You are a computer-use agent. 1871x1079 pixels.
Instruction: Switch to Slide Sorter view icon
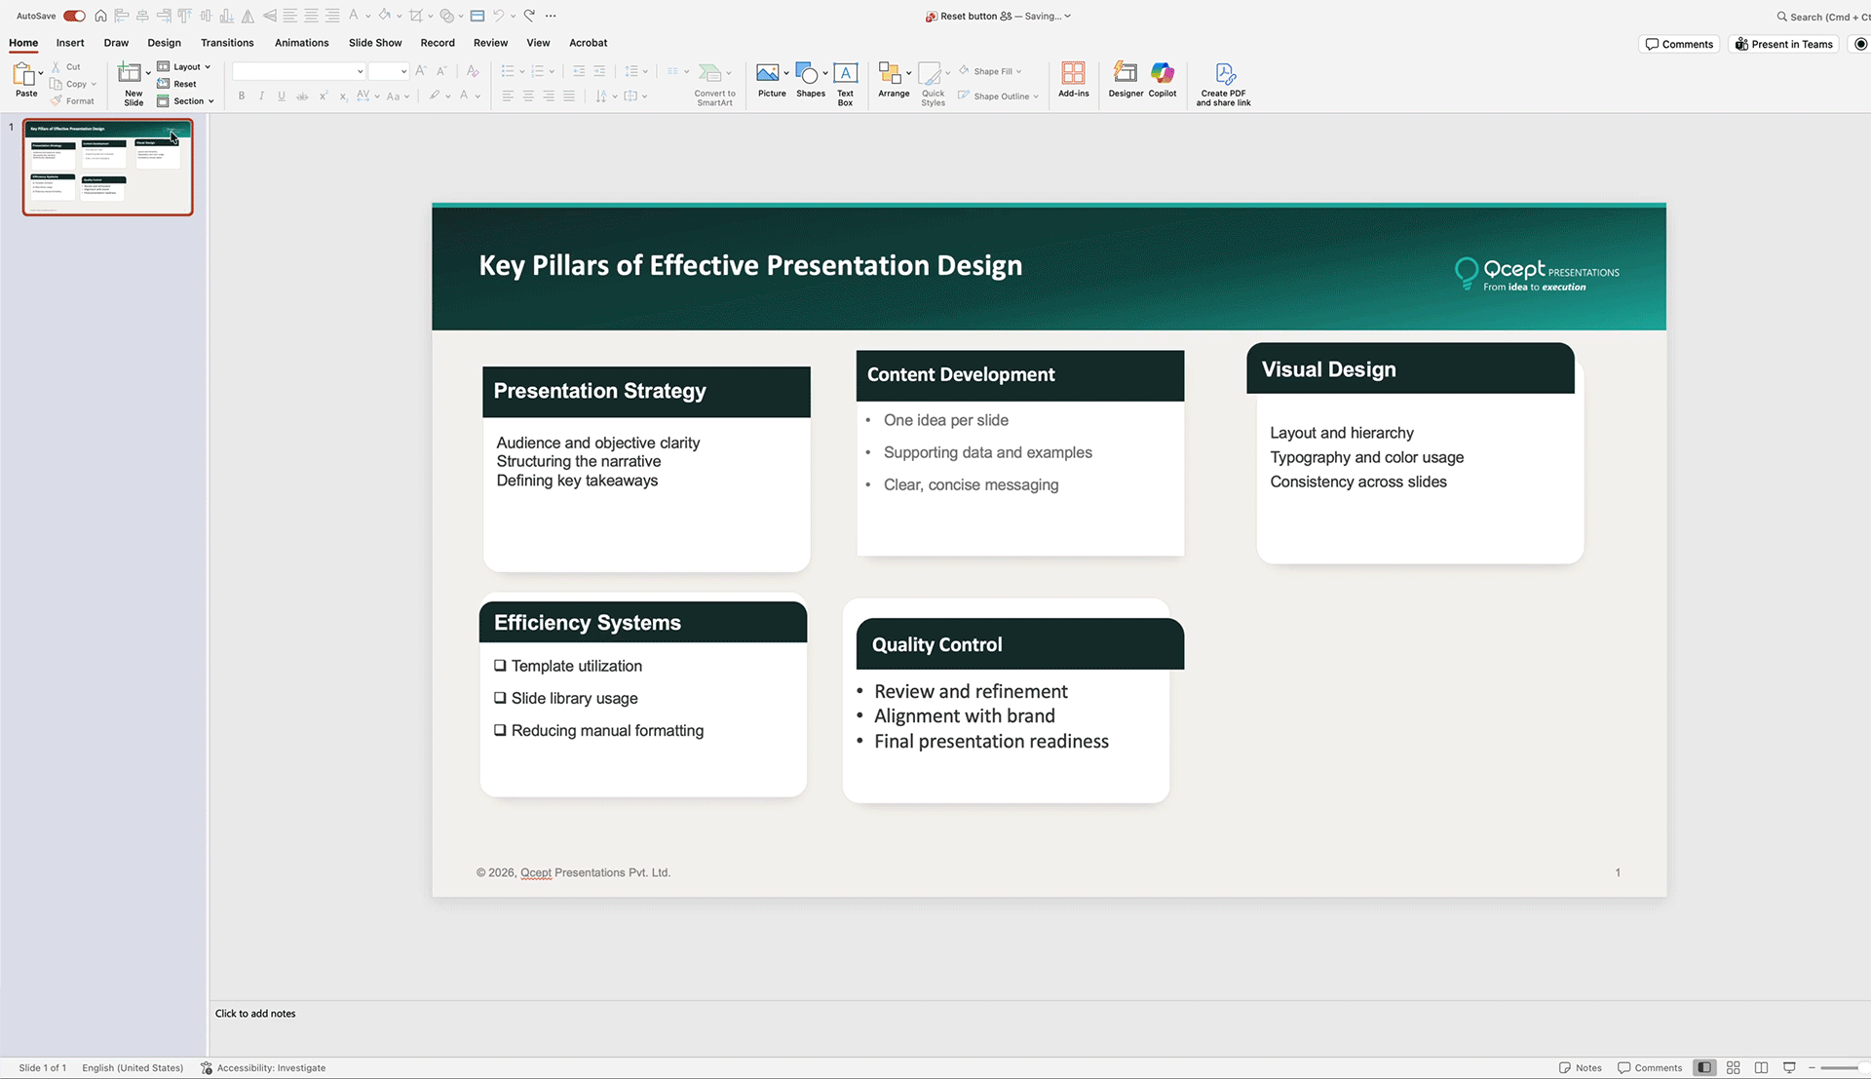point(1733,1067)
